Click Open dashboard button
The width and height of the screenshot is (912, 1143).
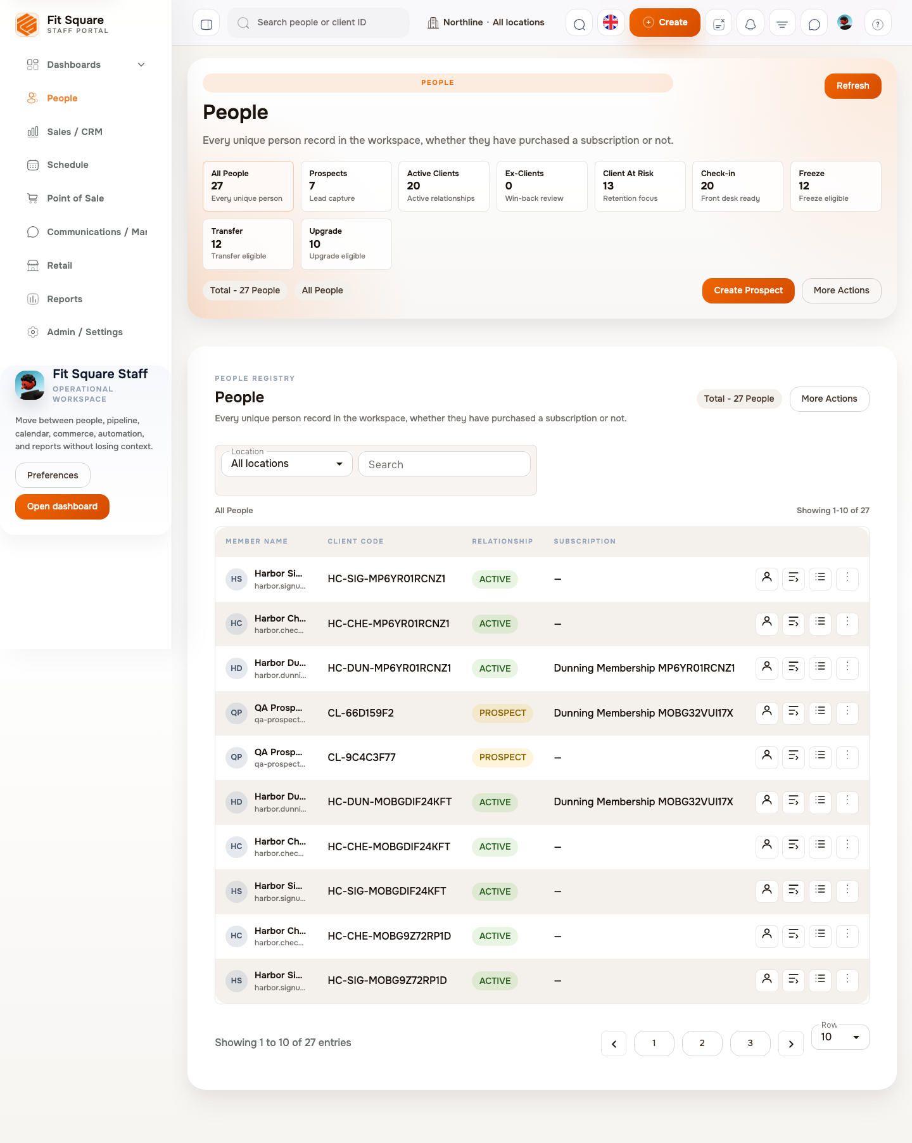[x=62, y=507]
